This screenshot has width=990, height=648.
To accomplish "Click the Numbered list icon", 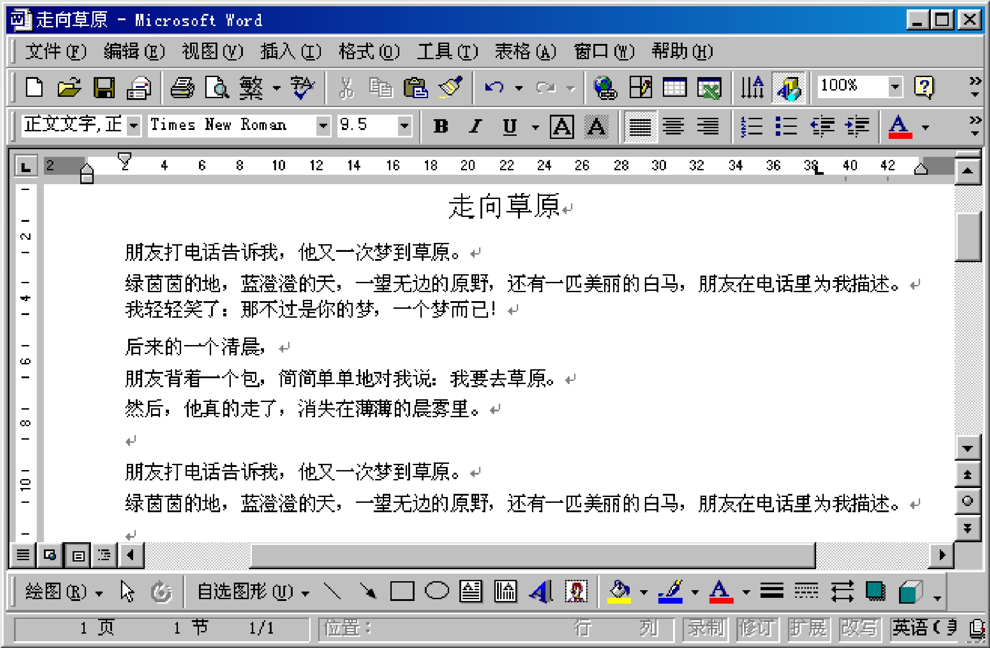I will (x=752, y=126).
